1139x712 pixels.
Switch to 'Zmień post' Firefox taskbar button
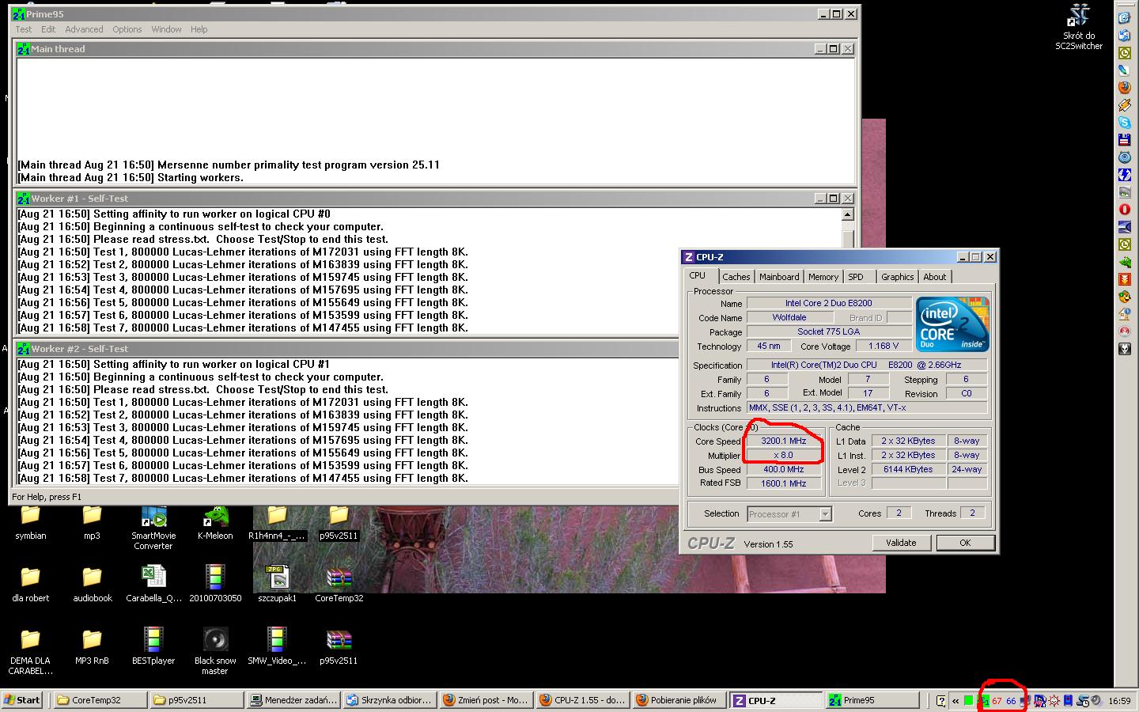486,700
